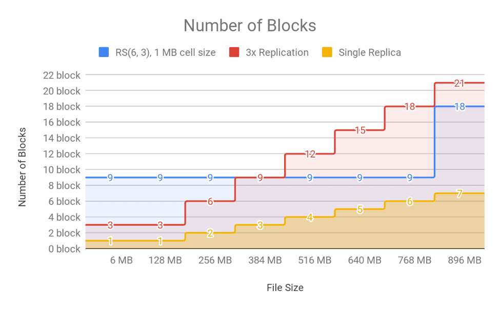500x309 pixels.
Task: Pick the red data label "15"
Action: coord(359,130)
